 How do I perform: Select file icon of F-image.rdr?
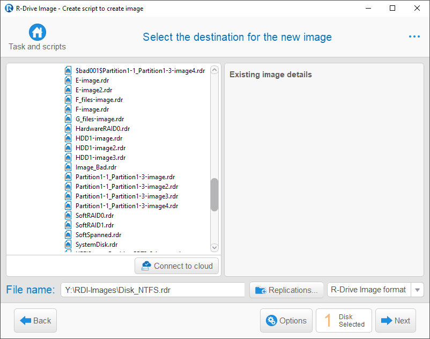(68, 109)
